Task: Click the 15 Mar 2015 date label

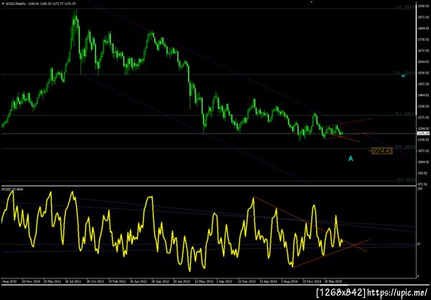Action: tap(333, 282)
